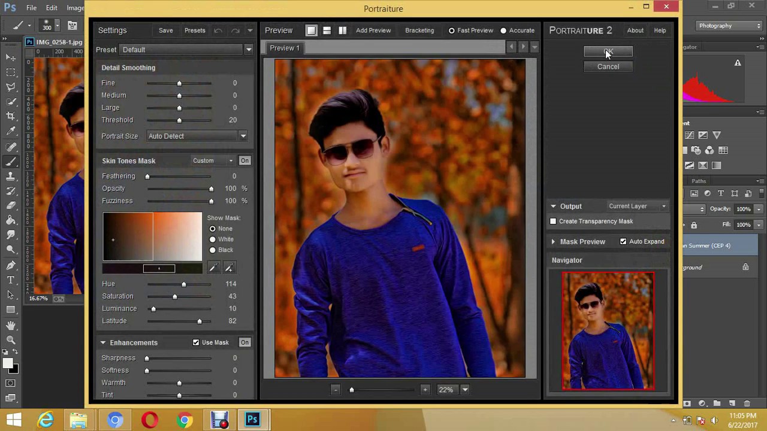This screenshot has width=767, height=431.
Task: Open the Photography workspace dropdown
Action: 730,26
